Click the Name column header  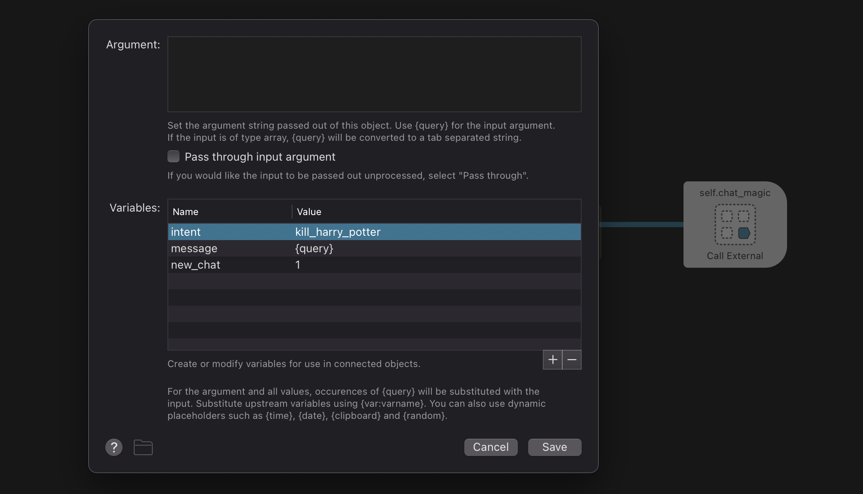(230, 212)
